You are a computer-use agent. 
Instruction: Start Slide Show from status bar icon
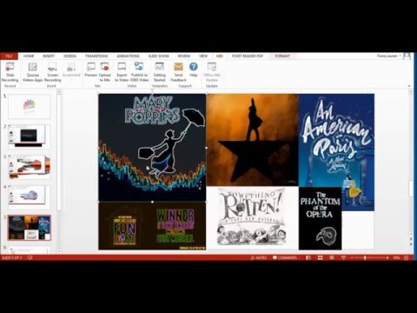pos(343,257)
